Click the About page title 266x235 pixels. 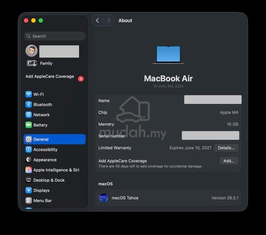tap(125, 21)
